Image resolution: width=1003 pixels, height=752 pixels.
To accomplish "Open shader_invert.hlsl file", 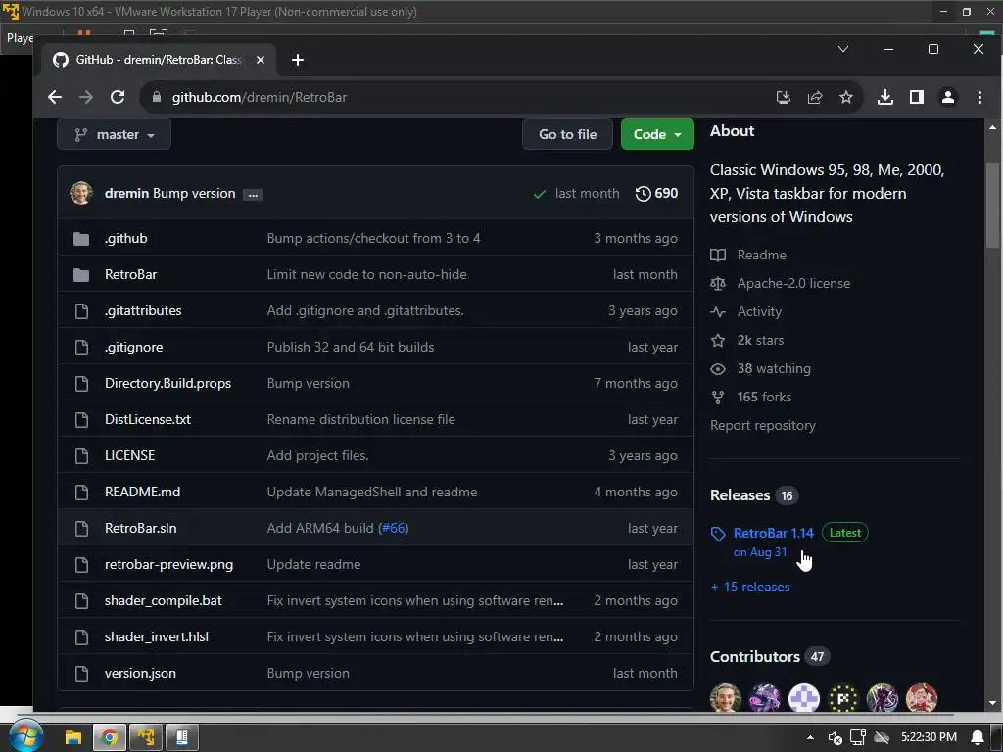I will click(x=157, y=636).
